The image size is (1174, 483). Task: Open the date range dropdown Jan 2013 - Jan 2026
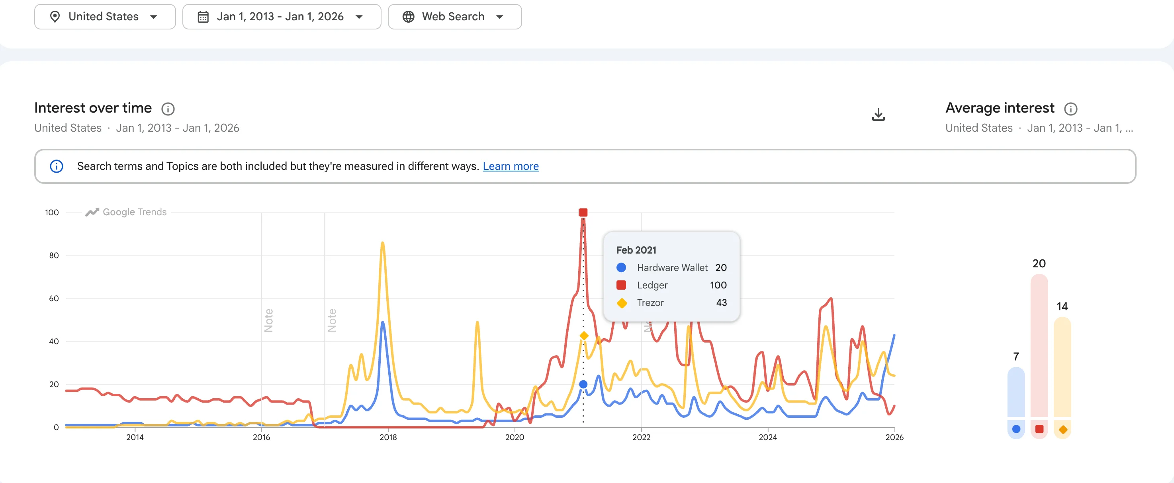(282, 17)
